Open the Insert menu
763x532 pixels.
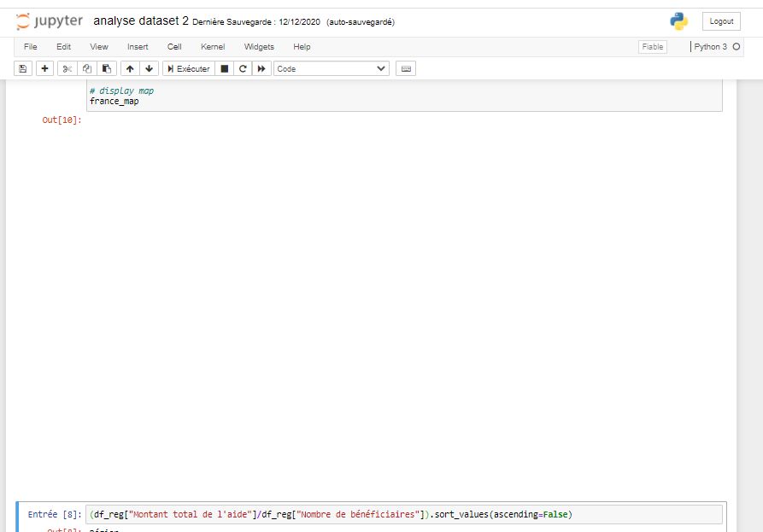(138, 47)
